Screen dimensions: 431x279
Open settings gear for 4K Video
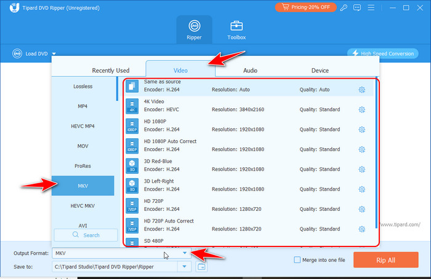point(362,110)
